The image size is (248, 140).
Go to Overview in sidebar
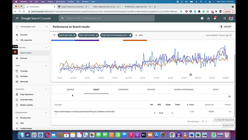(x=24, y=35)
